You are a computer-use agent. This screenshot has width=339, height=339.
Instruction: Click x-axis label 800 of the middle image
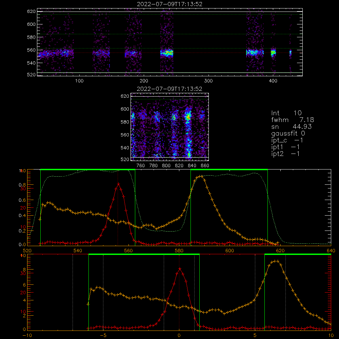(166, 166)
